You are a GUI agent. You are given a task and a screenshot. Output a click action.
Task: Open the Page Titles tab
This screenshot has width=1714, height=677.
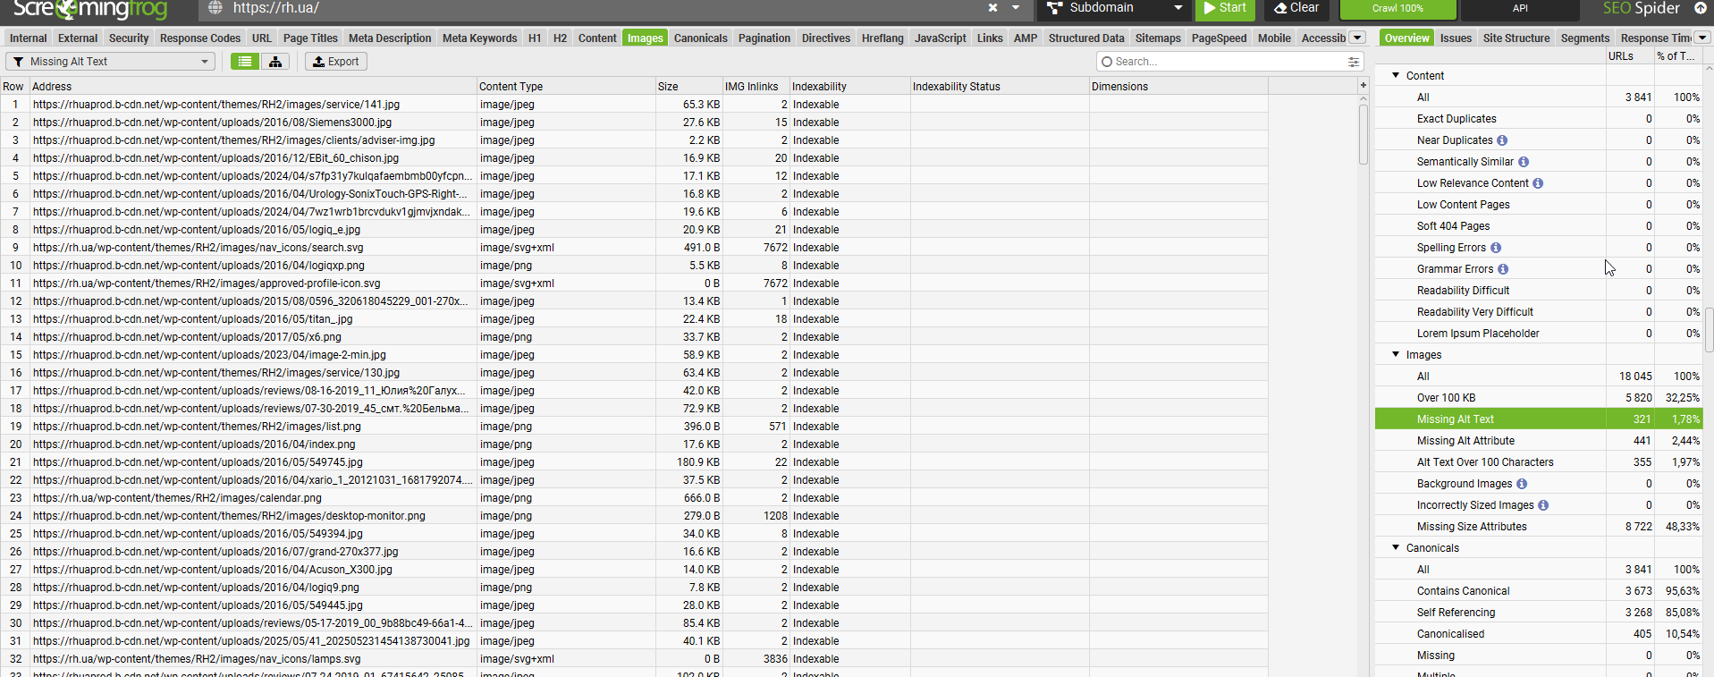tap(310, 38)
